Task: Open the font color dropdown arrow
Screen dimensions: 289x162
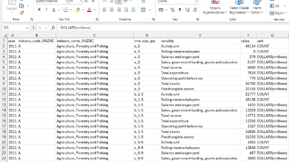Action: click(94, 10)
